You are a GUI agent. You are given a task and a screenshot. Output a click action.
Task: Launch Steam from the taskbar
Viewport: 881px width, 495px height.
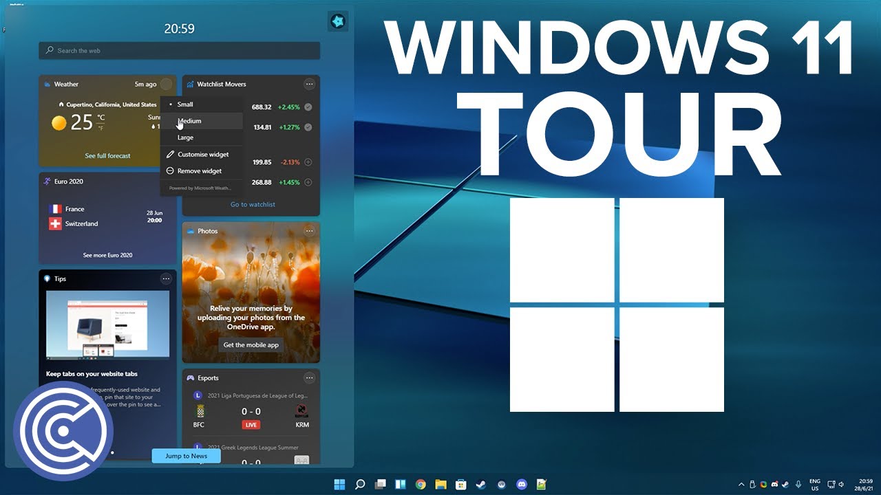pos(481,485)
